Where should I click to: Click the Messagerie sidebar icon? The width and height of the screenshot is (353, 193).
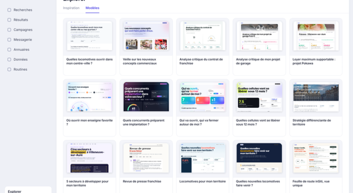[x=9, y=39]
